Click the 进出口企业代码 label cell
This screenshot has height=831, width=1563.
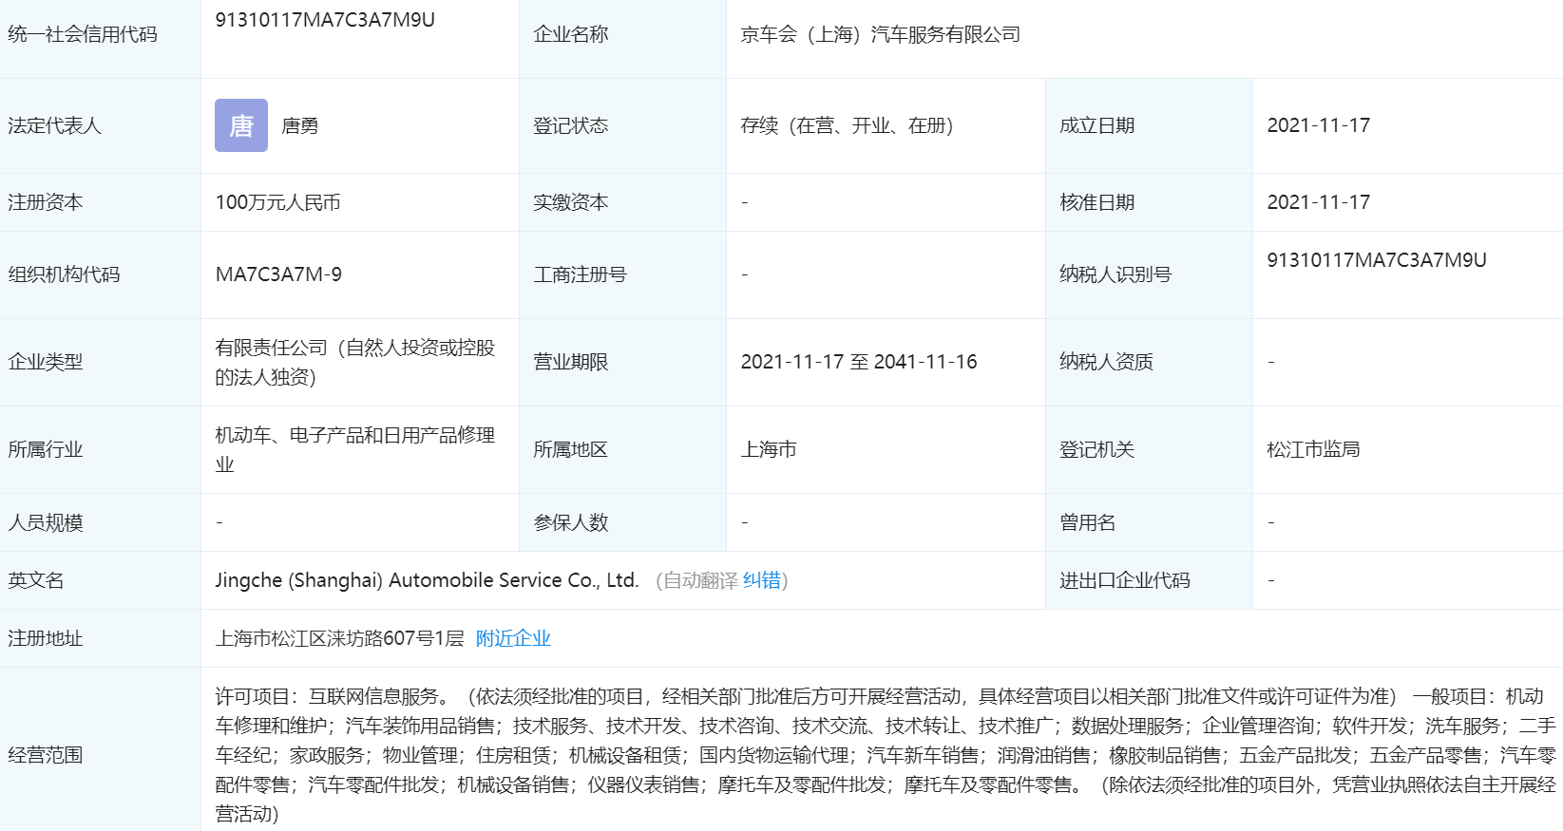coord(1150,580)
